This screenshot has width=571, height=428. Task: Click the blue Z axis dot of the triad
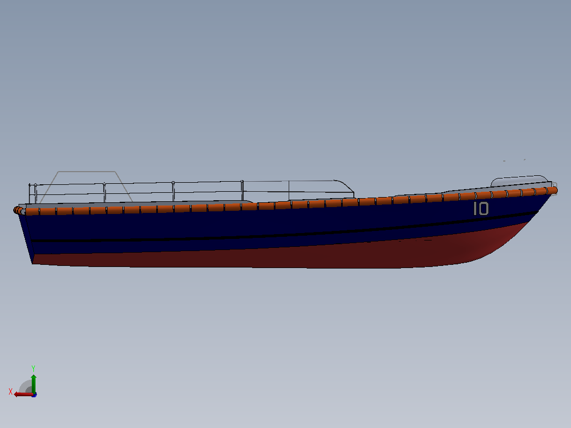[34, 395]
